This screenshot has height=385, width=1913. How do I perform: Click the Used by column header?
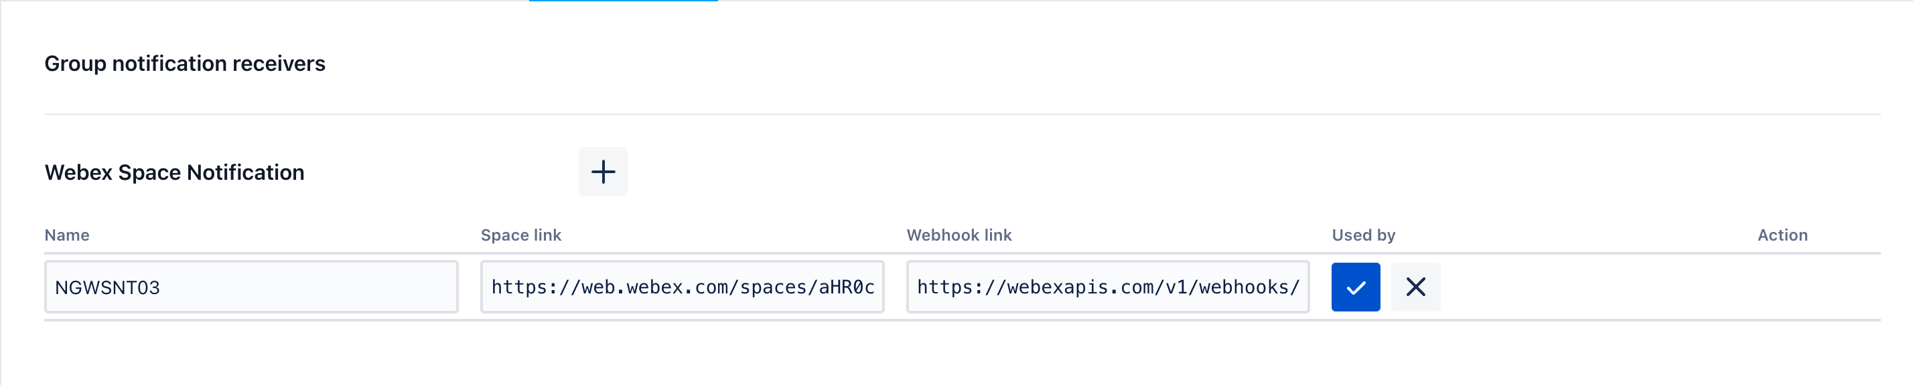1362,235
